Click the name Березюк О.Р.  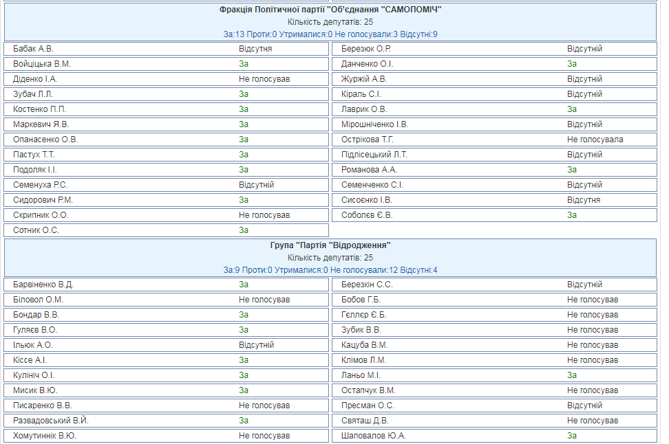366,49
